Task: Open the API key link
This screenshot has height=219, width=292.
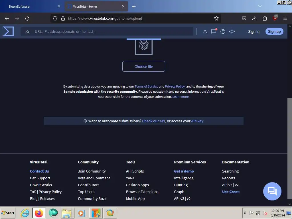Action: click(x=197, y=121)
